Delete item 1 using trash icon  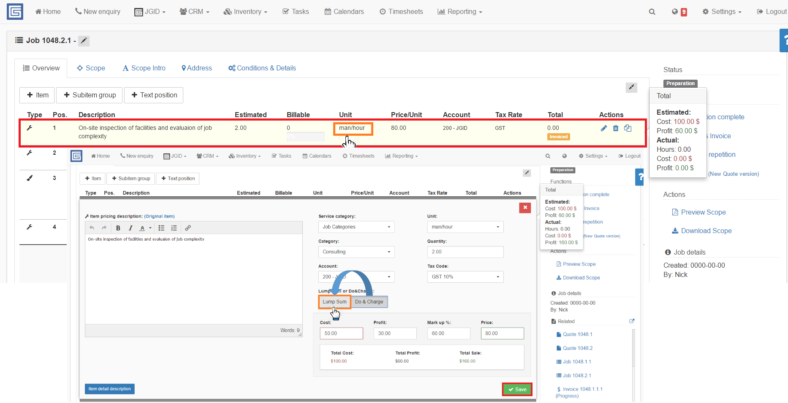coord(616,128)
